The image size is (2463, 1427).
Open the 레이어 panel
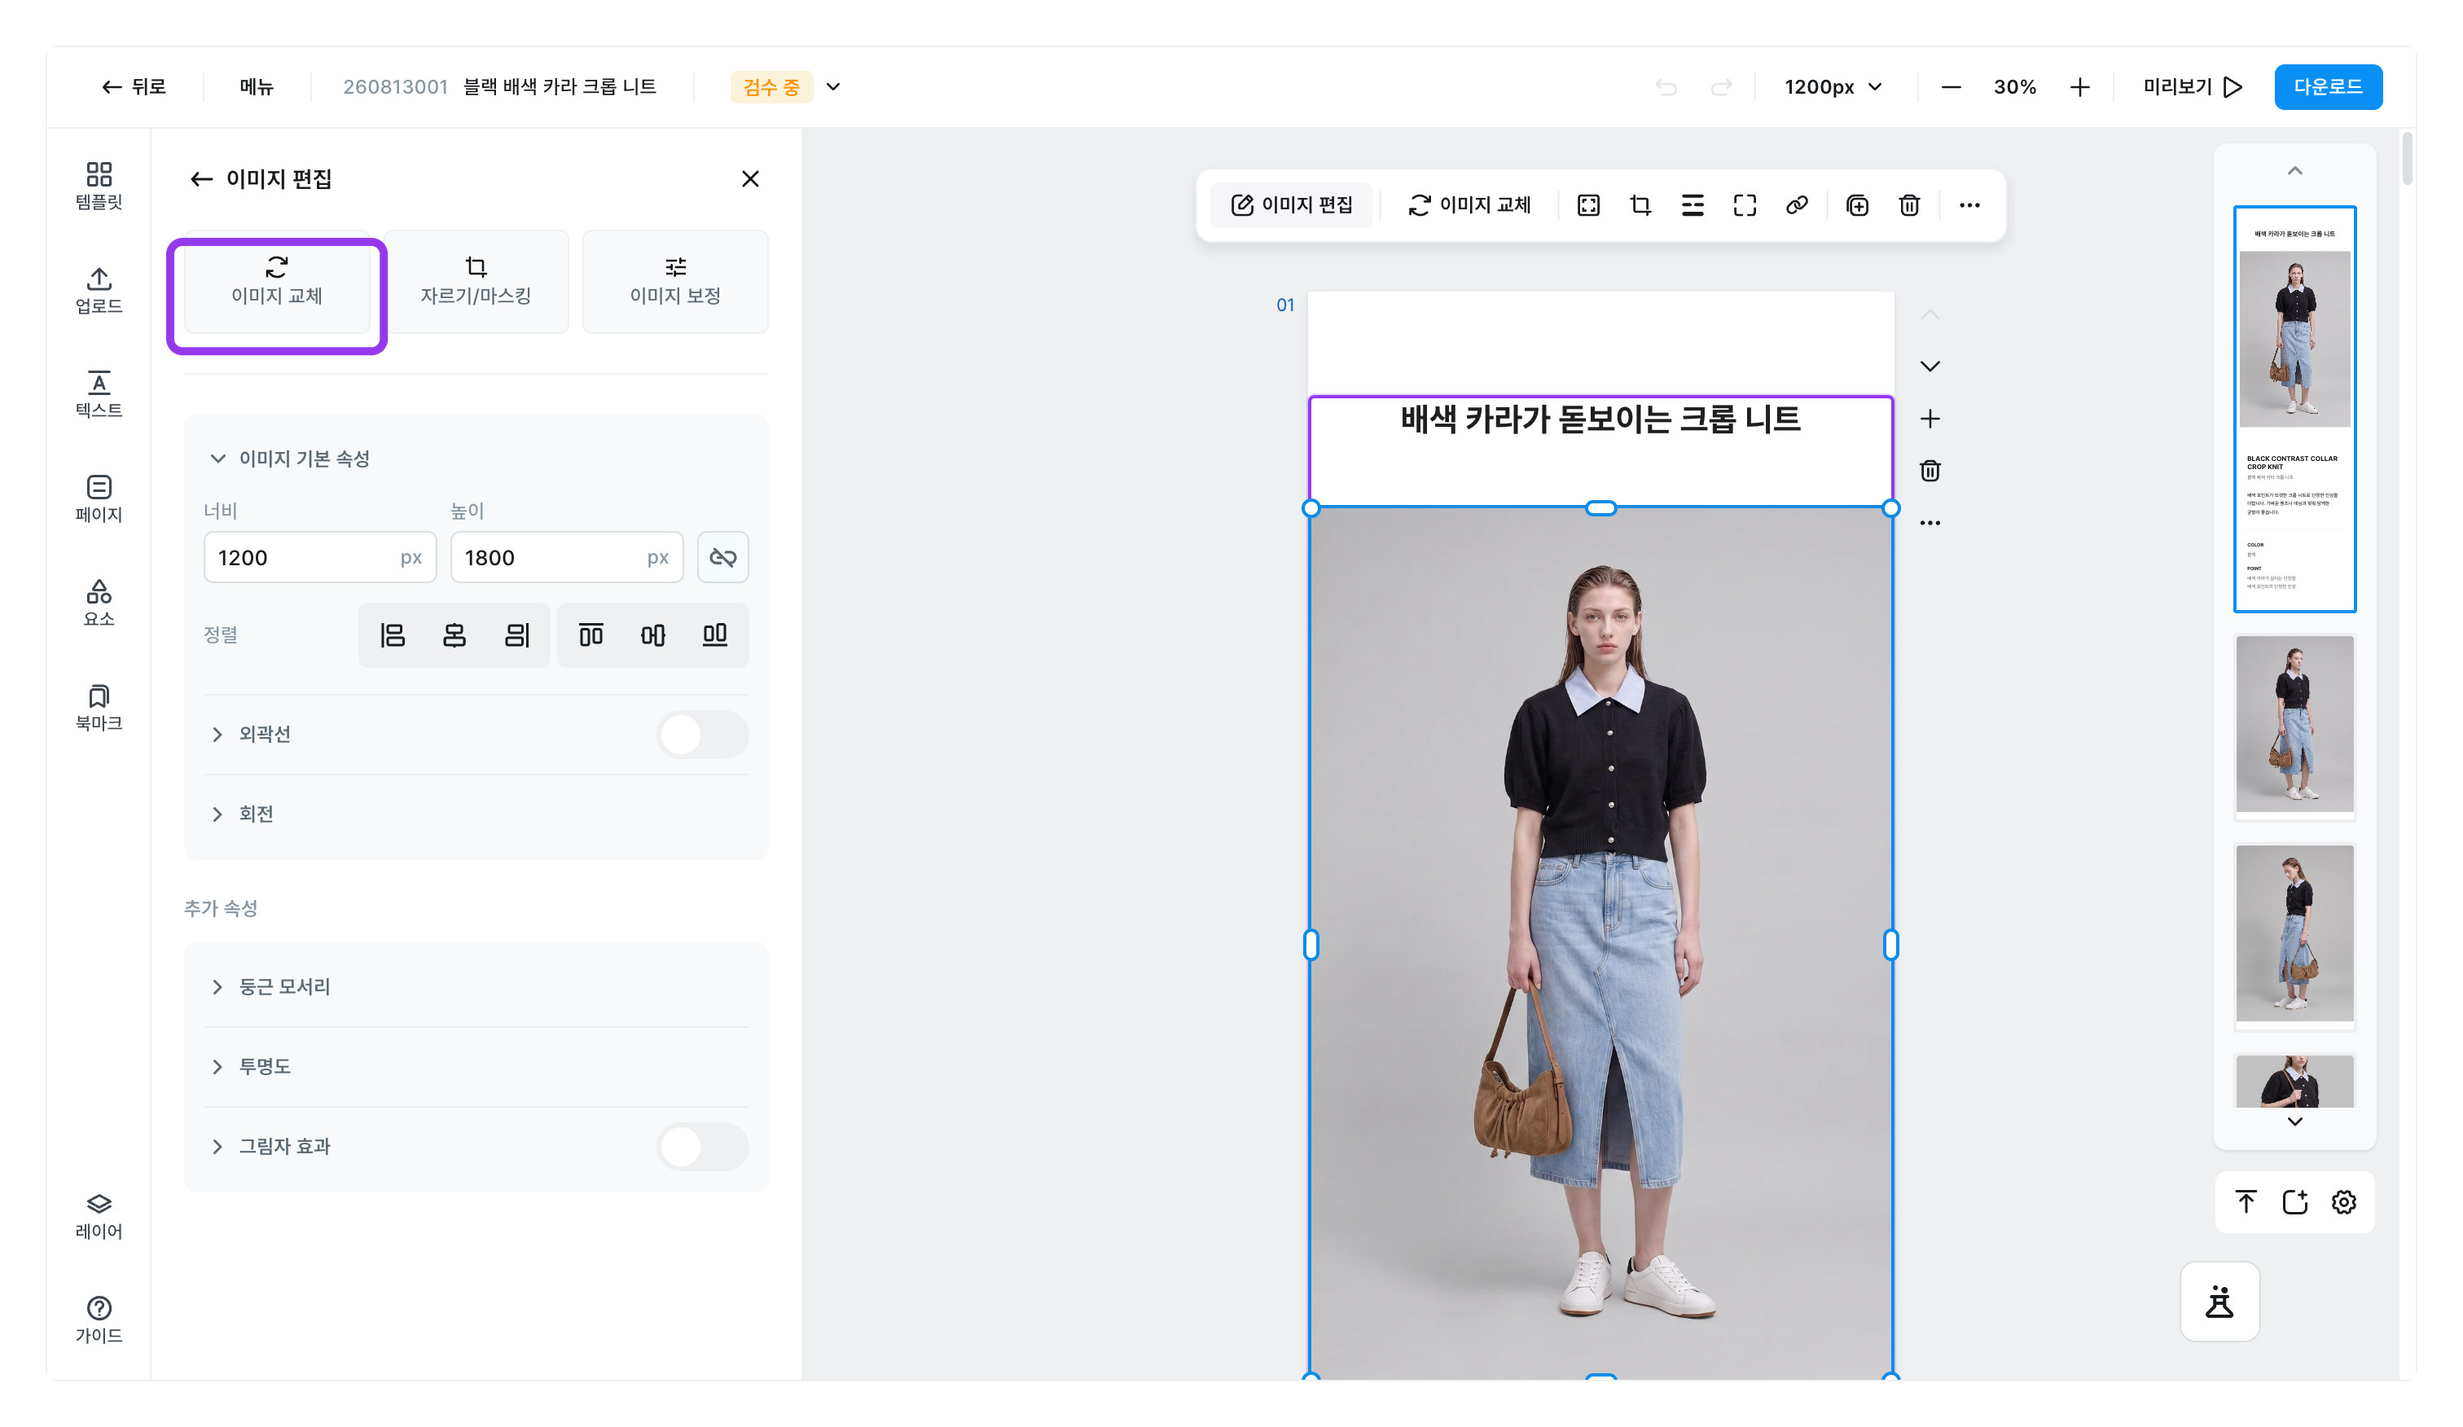click(x=99, y=1216)
